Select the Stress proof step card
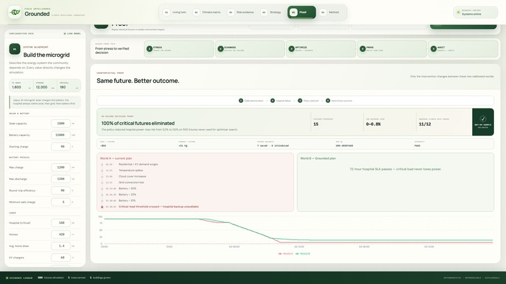The height and width of the screenshot is (284, 506). coord(179,49)
